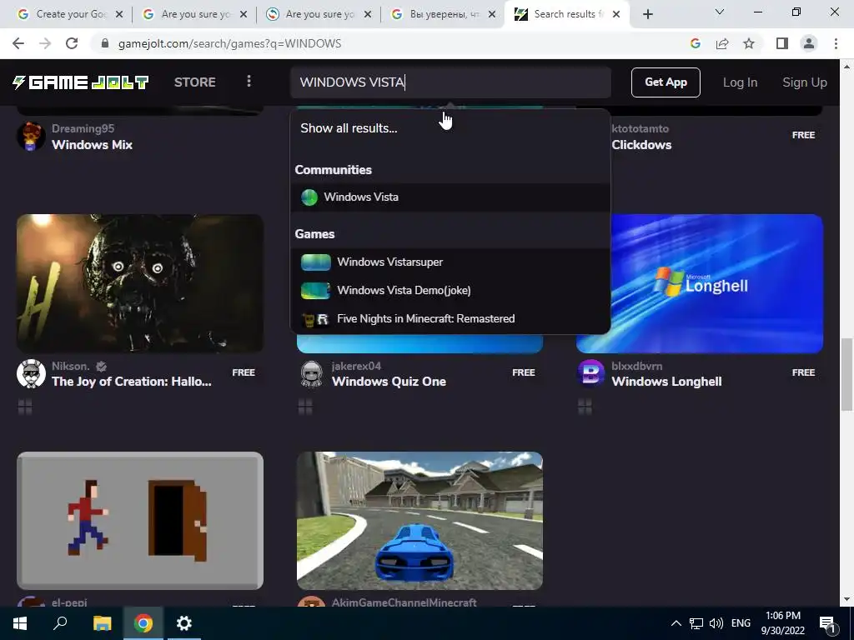This screenshot has width=854, height=640.
Task: Open jakerex04's avatar
Action: [x=311, y=373]
